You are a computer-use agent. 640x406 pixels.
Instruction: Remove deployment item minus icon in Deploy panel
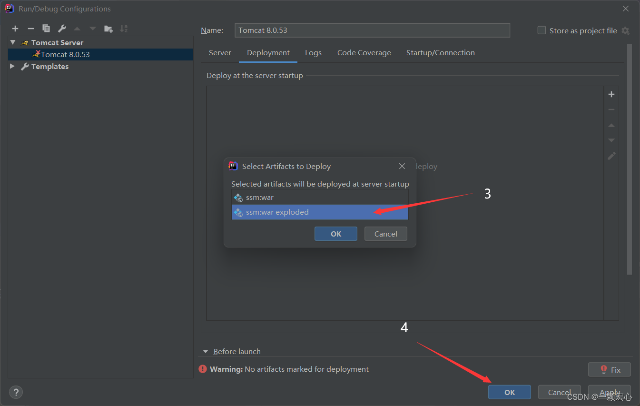(611, 109)
